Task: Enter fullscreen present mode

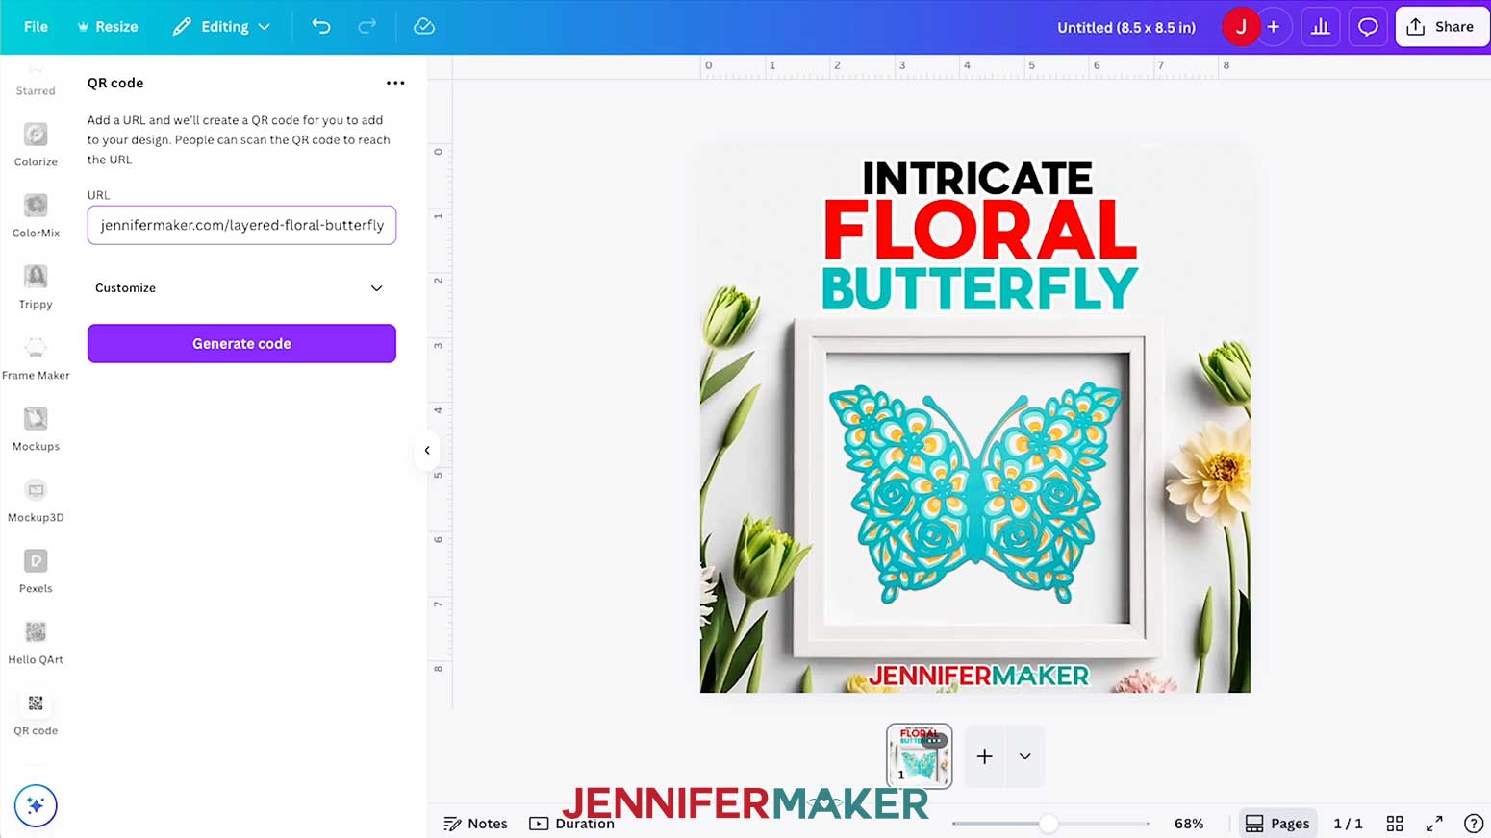Action: click(x=1434, y=824)
